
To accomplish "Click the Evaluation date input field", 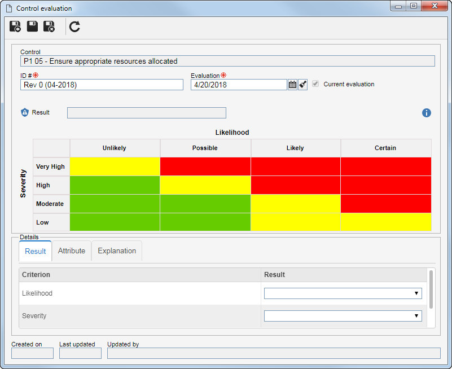I will (239, 85).
